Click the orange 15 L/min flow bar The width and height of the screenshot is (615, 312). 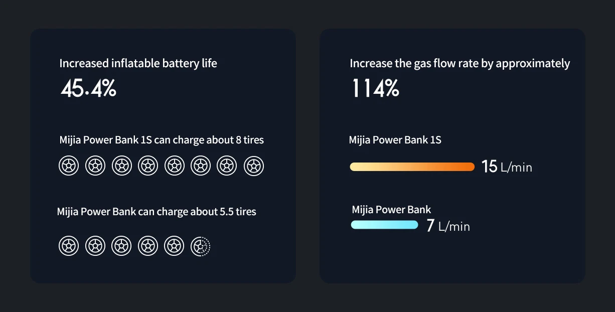point(412,167)
